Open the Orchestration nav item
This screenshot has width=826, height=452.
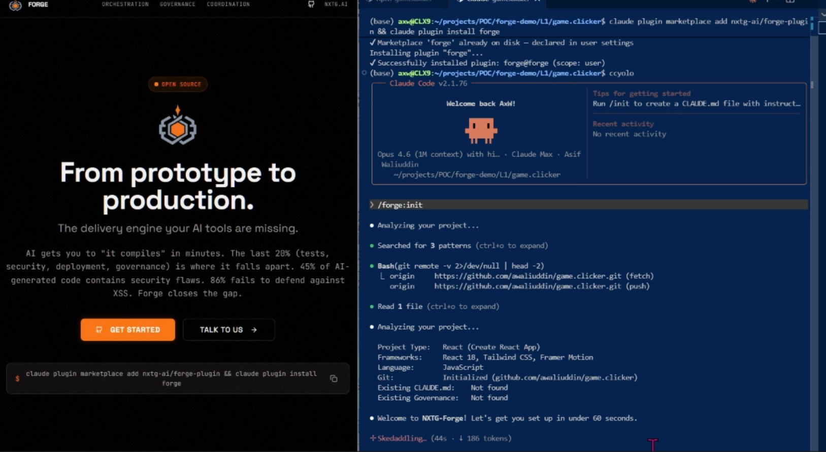click(x=125, y=4)
